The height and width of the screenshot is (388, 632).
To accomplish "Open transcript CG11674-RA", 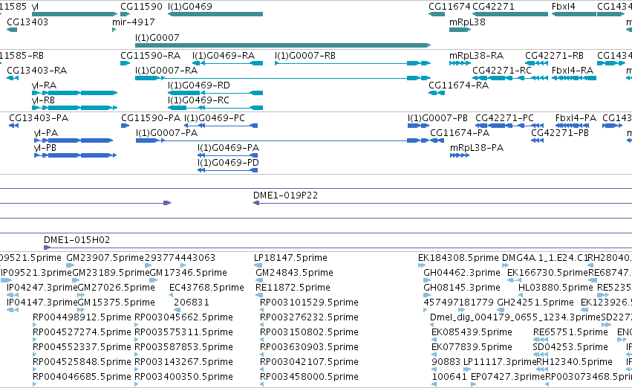I will coord(459,85).
